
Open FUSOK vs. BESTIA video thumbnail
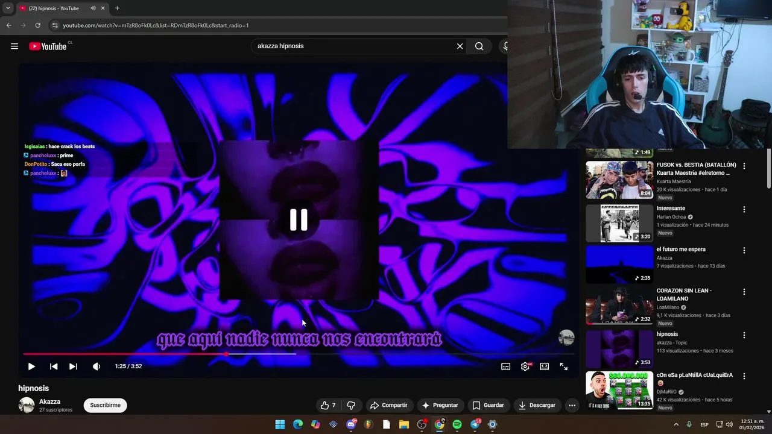pos(619,180)
